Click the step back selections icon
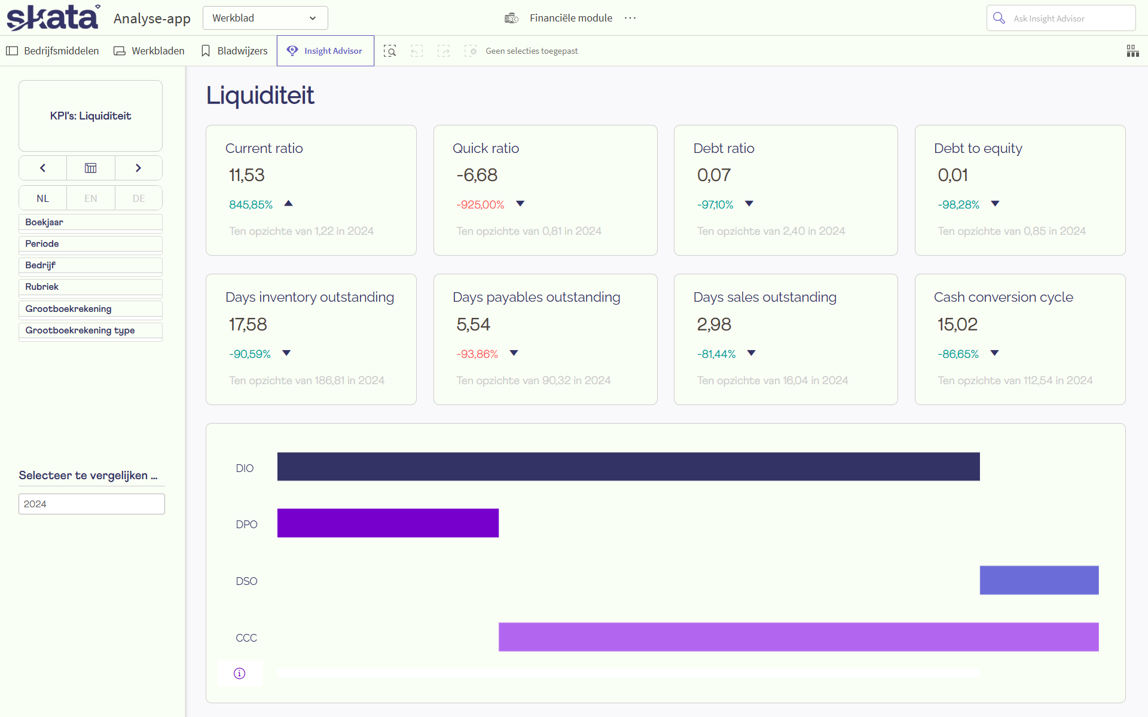 click(x=417, y=51)
